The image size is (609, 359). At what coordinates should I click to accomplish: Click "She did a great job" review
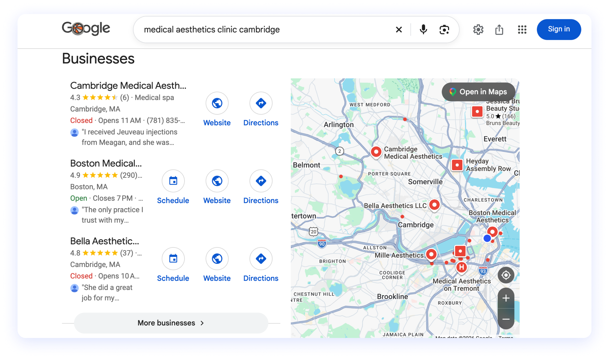[107, 293]
